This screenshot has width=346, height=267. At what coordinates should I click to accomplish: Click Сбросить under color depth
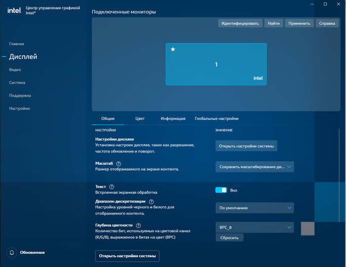(x=229, y=238)
